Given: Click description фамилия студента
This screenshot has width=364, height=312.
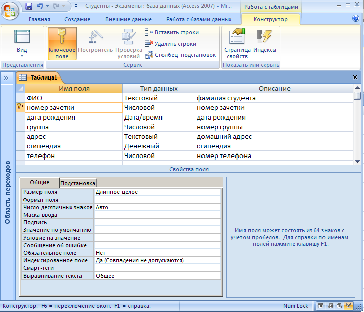Looking at the screenshot, I should (x=274, y=98).
